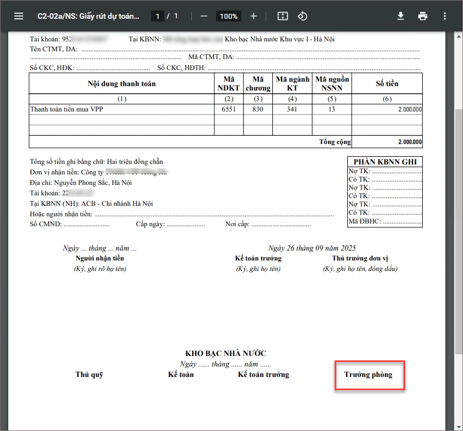Open the sidebar hamburger menu
463x431 pixels.
(x=19, y=16)
